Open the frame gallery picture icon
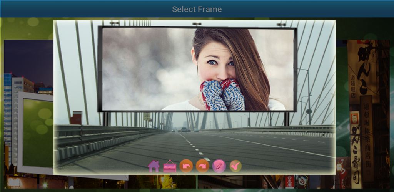The height and width of the screenshot is (192, 394). coord(170,166)
